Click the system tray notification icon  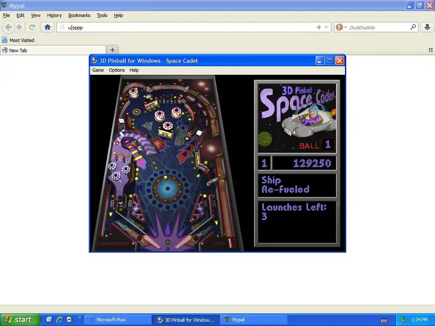click(x=404, y=320)
